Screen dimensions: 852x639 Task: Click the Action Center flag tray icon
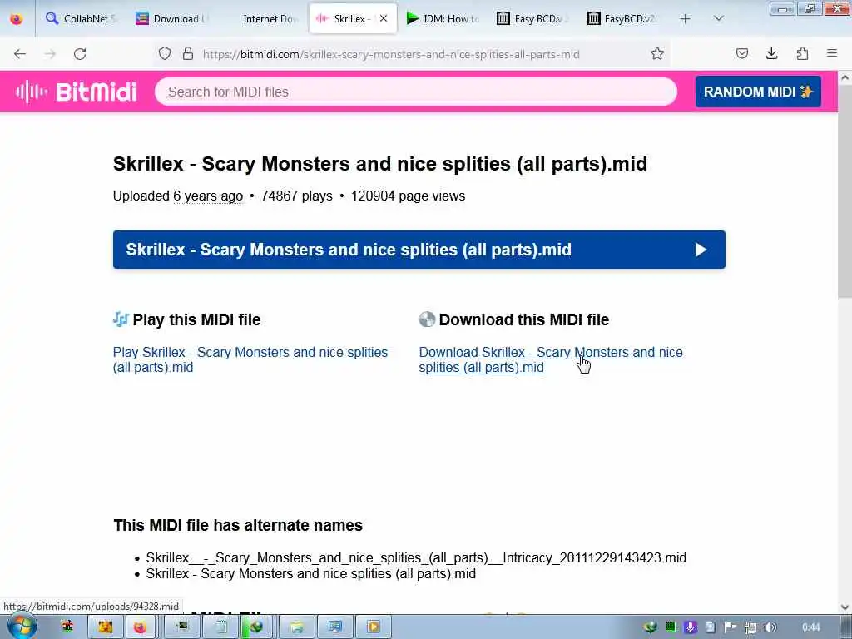point(731,627)
